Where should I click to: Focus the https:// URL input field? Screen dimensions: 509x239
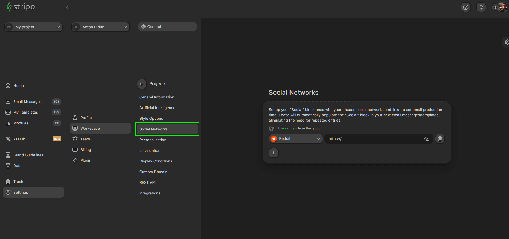click(374, 139)
